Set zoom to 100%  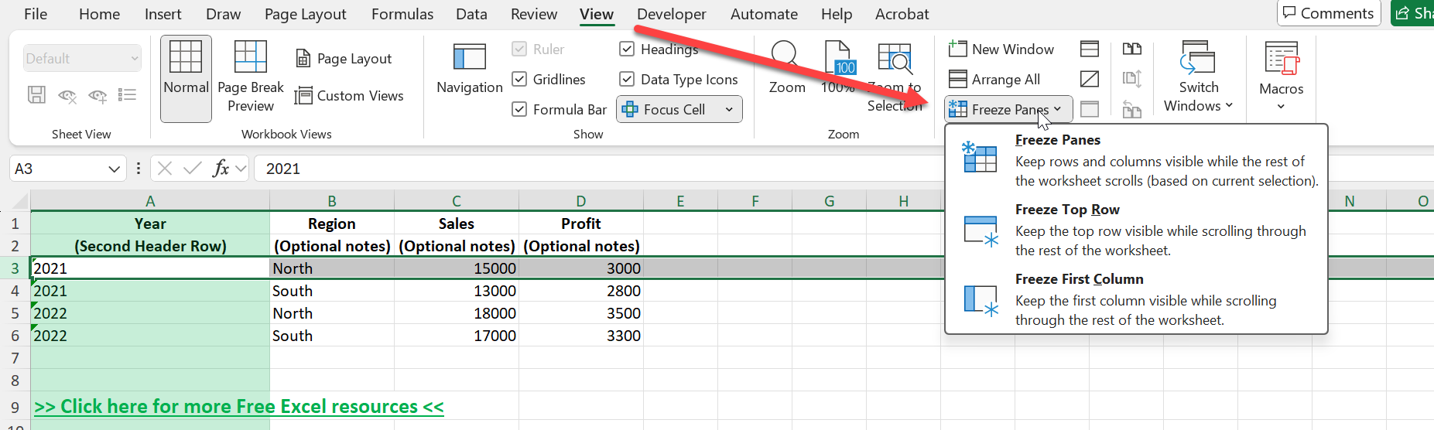click(838, 70)
